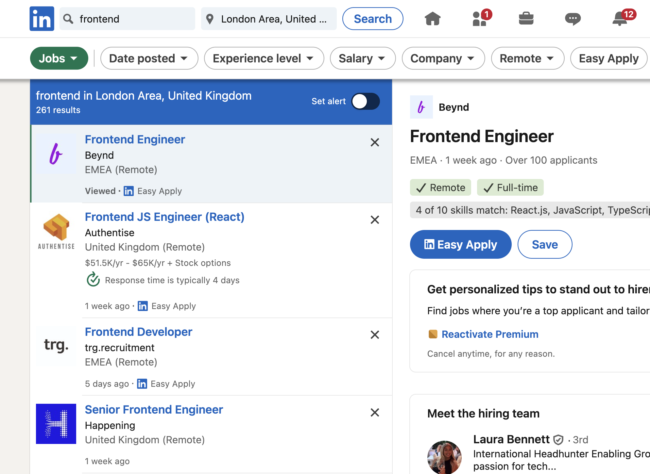650x474 pixels.
Task: Click the frontend keyword search field
Action: click(127, 19)
